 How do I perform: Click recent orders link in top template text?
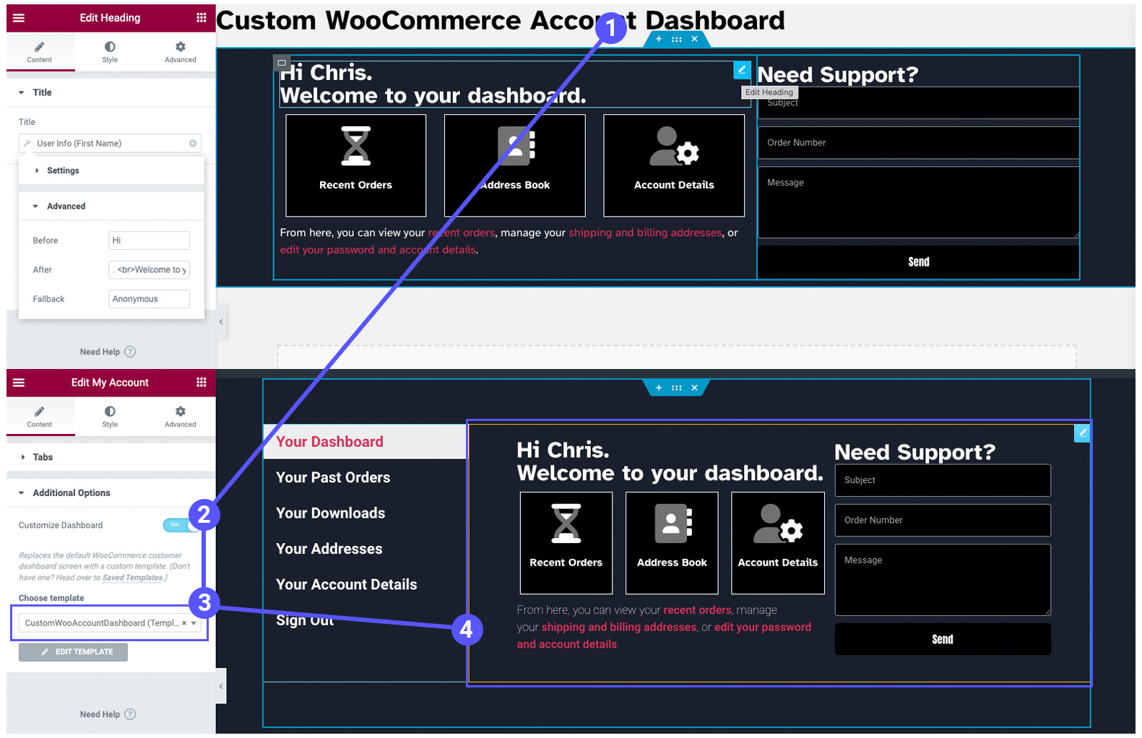(x=462, y=233)
